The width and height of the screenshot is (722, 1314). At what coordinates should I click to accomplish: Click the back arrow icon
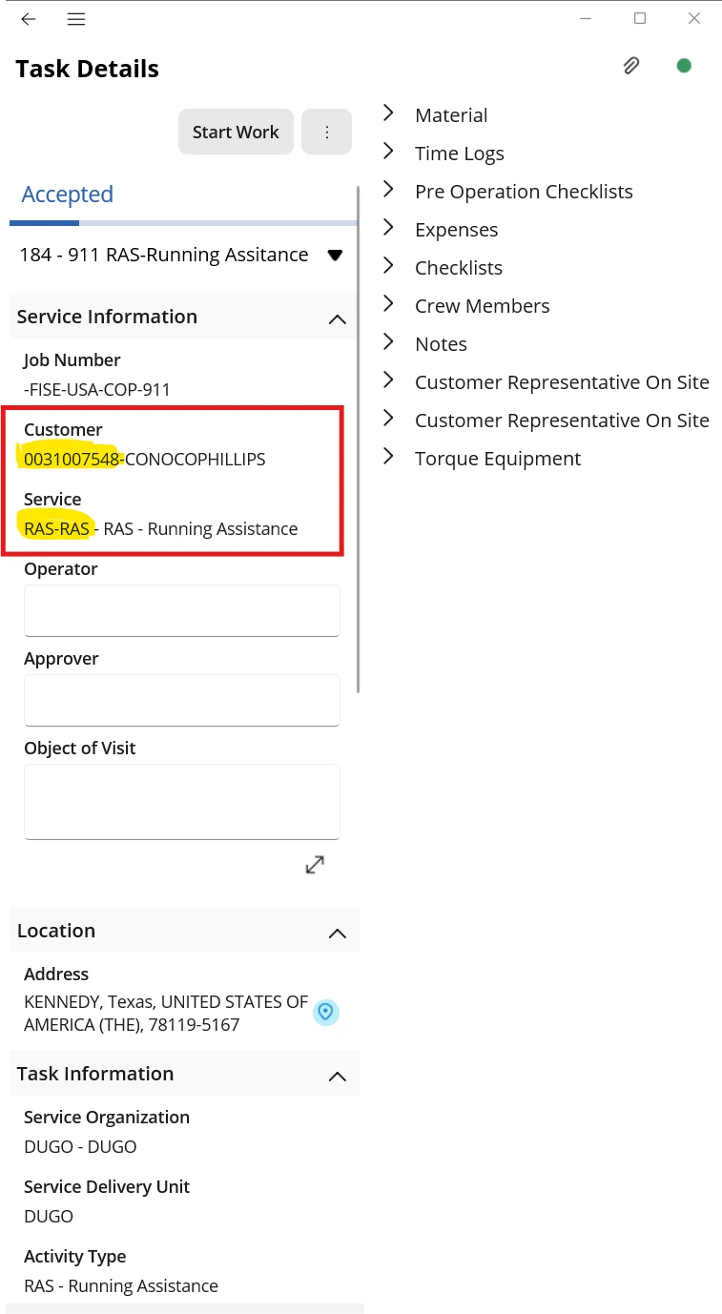[29, 19]
